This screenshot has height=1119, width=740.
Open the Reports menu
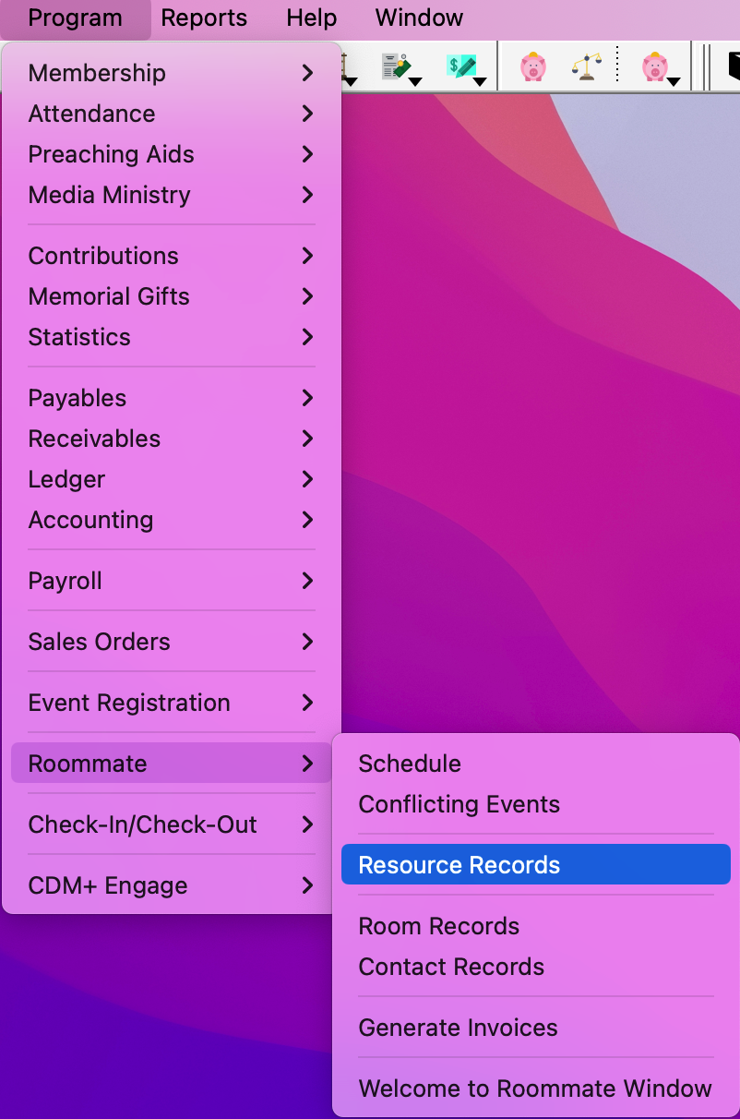pos(204,18)
